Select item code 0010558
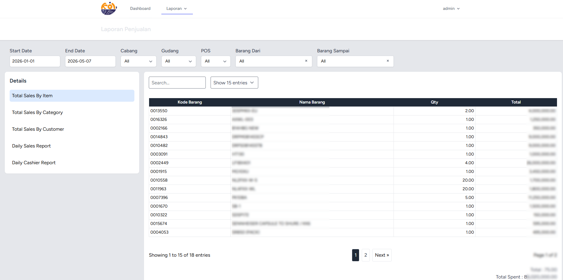This screenshot has height=280, width=563. coord(159,180)
